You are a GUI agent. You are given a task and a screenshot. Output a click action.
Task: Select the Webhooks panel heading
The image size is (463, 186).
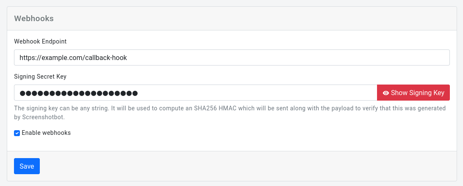[x=34, y=19]
